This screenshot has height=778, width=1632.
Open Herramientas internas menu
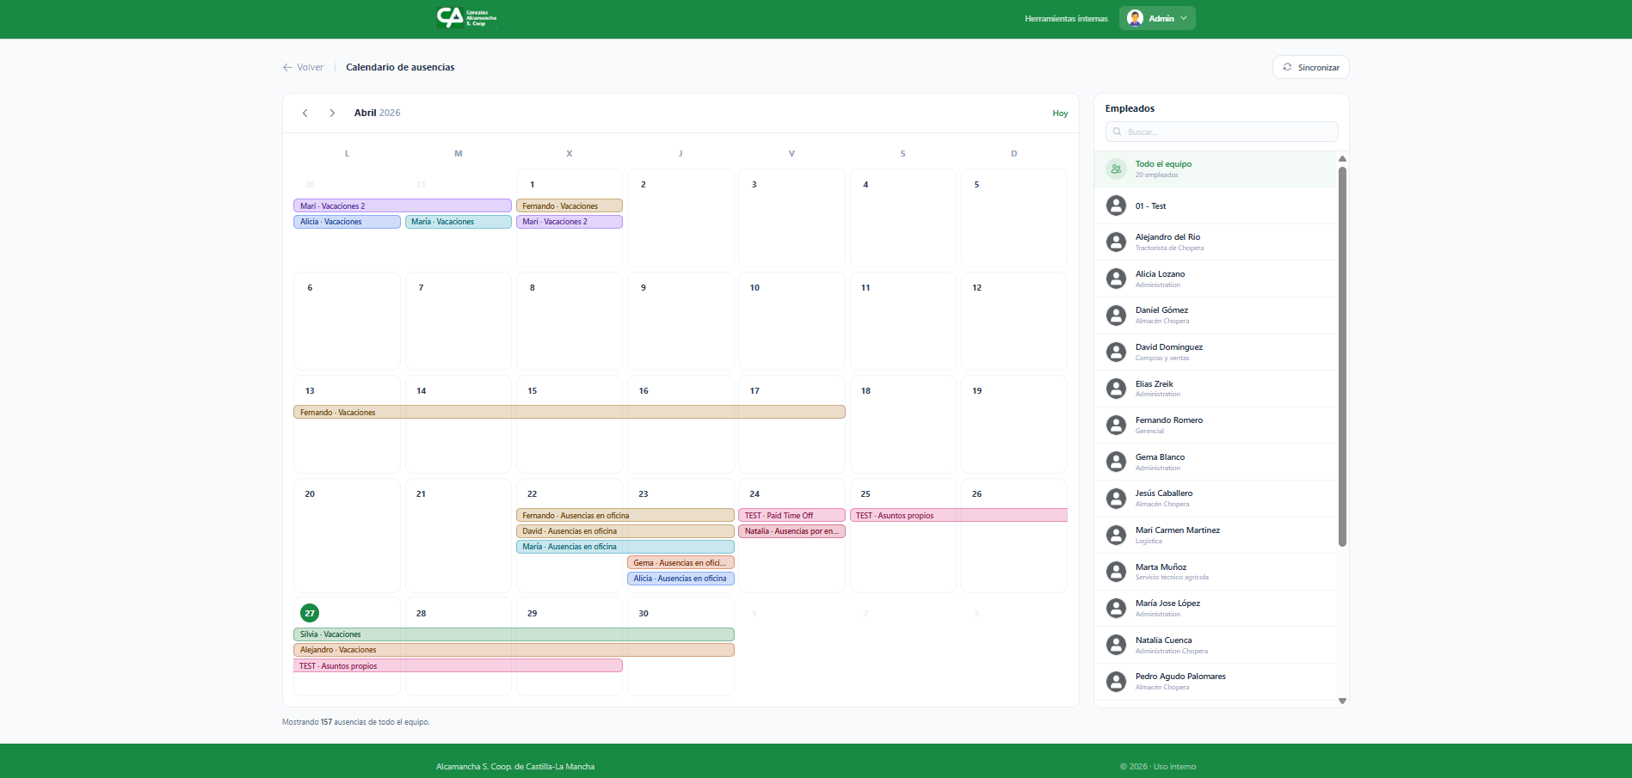(1066, 18)
